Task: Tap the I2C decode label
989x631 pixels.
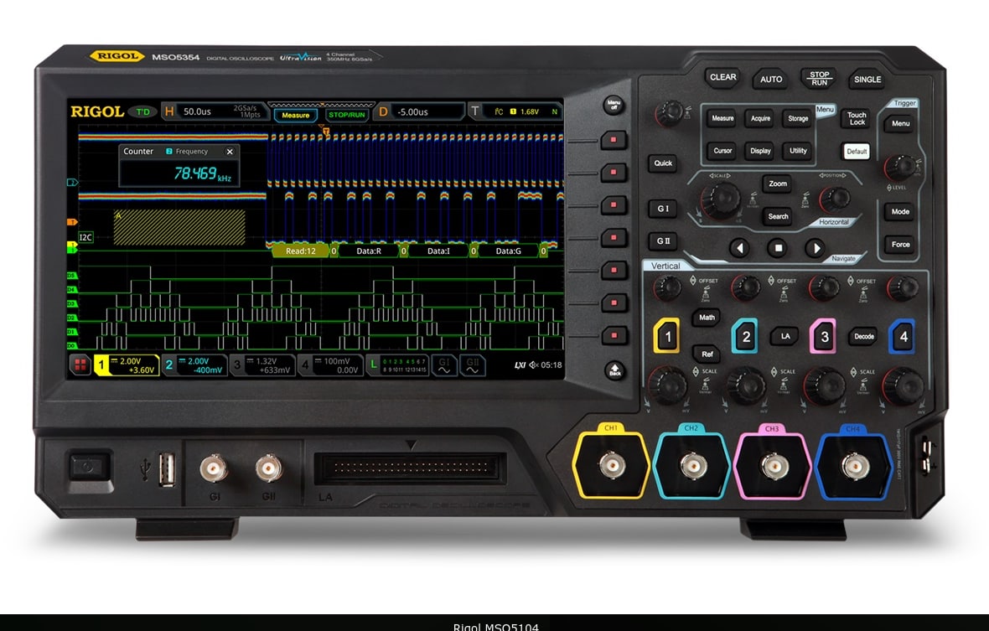Action: pyautogui.click(x=85, y=237)
